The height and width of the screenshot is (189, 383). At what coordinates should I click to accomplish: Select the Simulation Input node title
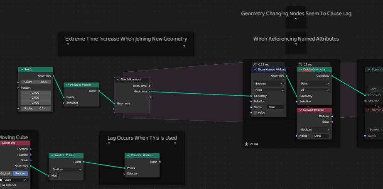point(131,80)
